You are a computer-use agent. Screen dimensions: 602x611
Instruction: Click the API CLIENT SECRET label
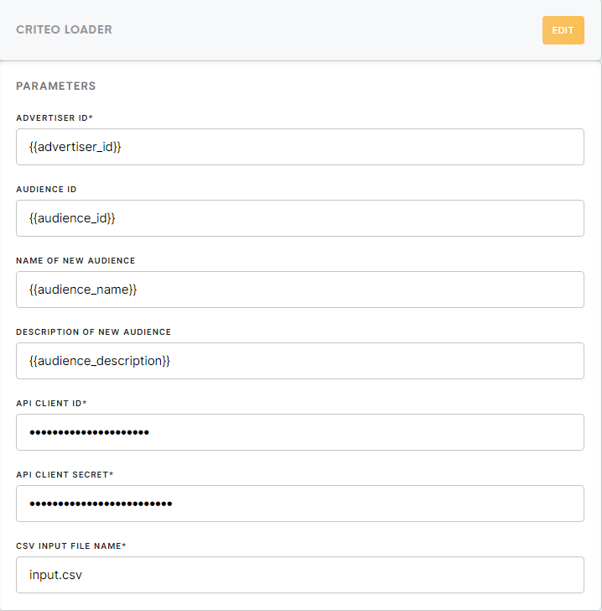tap(62, 475)
